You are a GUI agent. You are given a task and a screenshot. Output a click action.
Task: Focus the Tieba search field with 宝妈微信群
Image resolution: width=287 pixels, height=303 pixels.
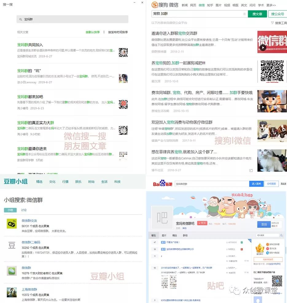[212, 184]
